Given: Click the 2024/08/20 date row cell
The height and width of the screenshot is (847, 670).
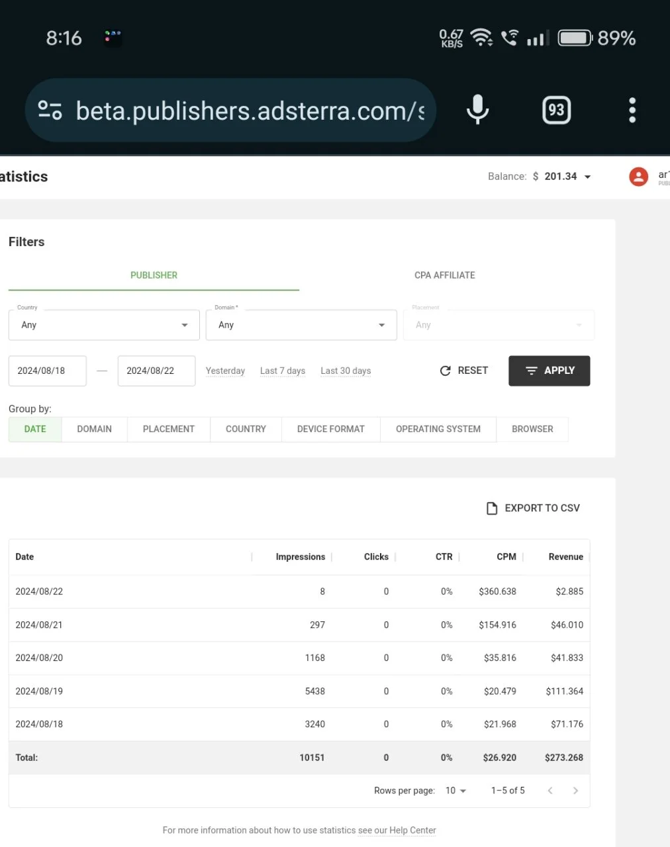Looking at the screenshot, I should [39, 658].
